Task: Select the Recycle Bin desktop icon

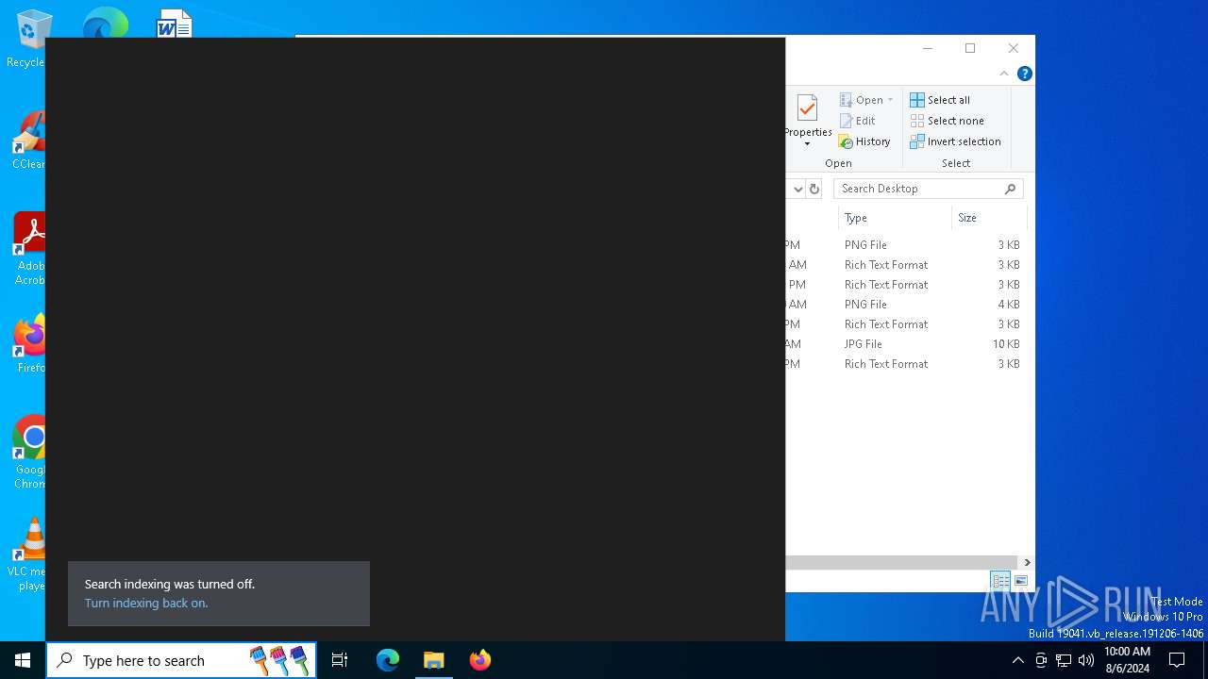Action: 28,39
